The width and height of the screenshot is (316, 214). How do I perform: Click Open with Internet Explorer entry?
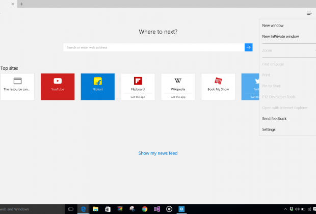[285, 108]
